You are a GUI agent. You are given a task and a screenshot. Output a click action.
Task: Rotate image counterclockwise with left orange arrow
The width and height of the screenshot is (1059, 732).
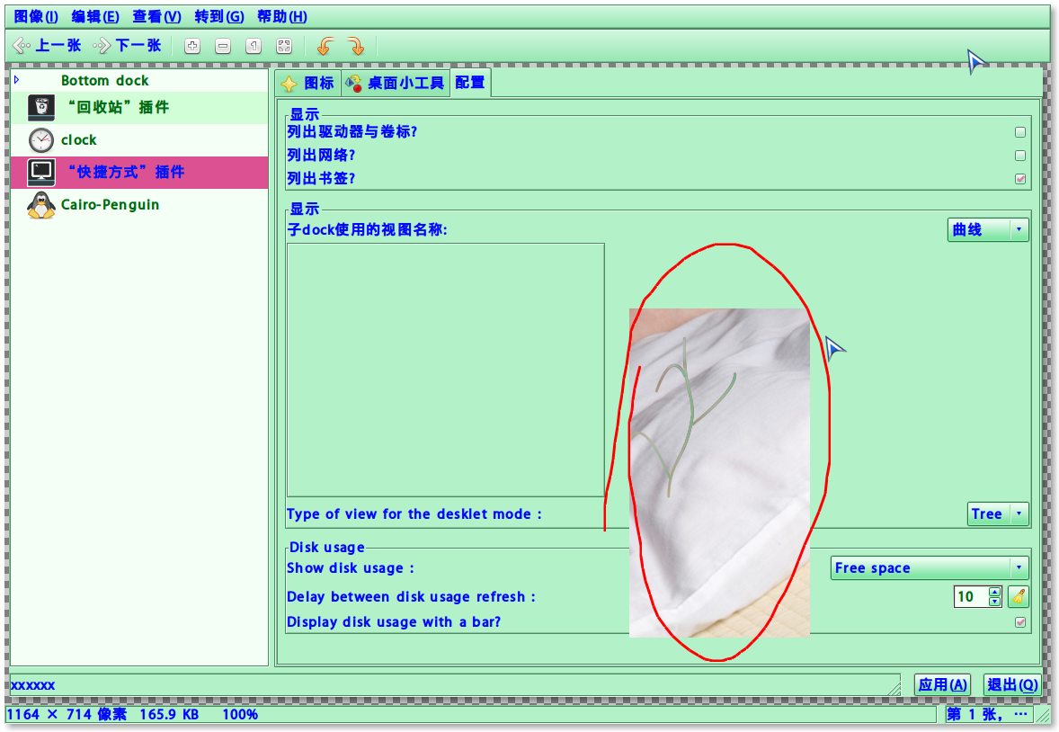point(325,46)
